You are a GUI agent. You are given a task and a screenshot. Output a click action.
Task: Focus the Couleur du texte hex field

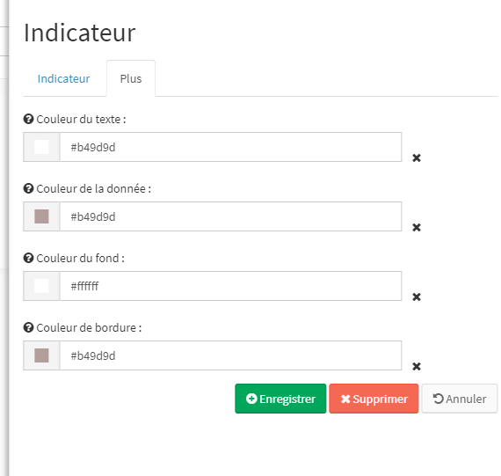point(230,147)
